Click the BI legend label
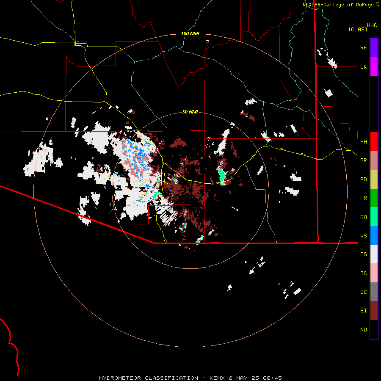Image resolution: width=381 pixels, height=381 pixels. [x=363, y=311]
